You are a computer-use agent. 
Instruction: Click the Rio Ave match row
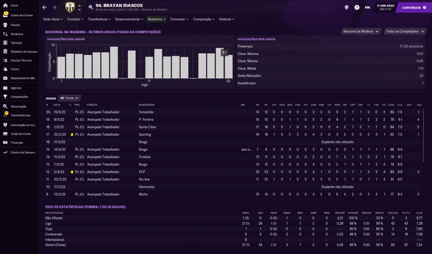pyautogui.click(x=234, y=180)
